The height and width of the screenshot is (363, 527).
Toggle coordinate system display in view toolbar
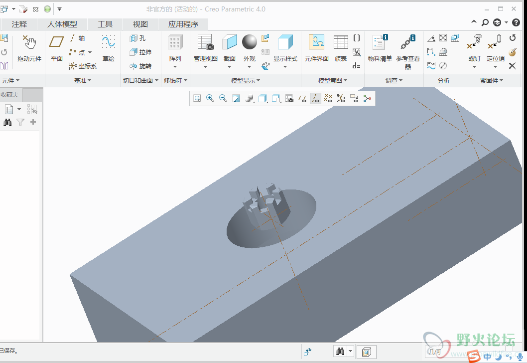(x=341, y=99)
